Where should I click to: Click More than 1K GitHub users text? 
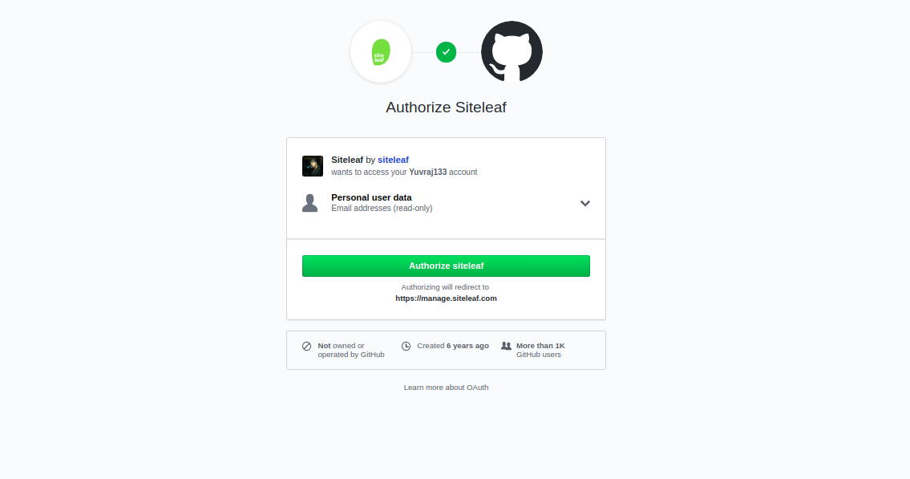(540, 350)
